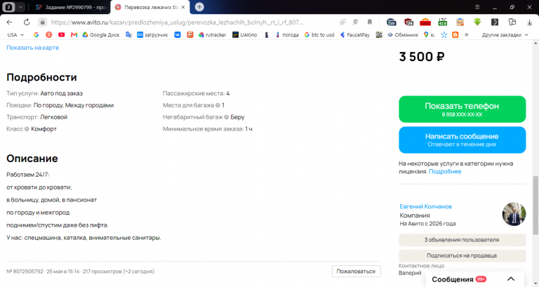Open the FaucetPay bookmark

(354, 34)
